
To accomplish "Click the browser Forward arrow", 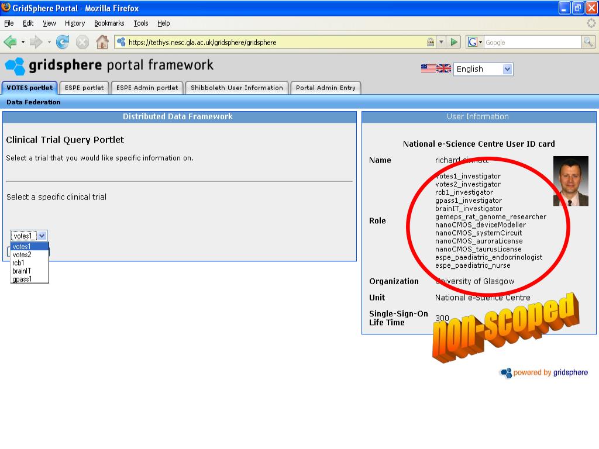I will point(36,42).
